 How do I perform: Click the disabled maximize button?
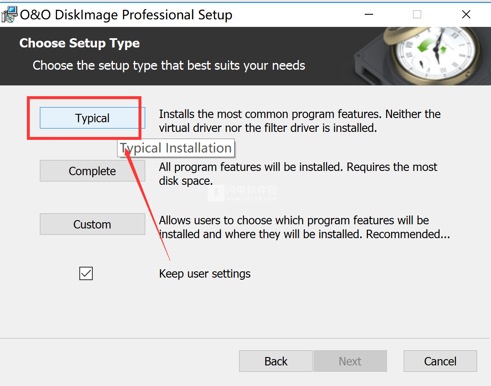(x=417, y=14)
